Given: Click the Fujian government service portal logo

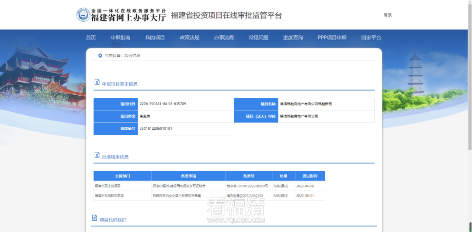Looking at the screenshot, I should point(121,15).
